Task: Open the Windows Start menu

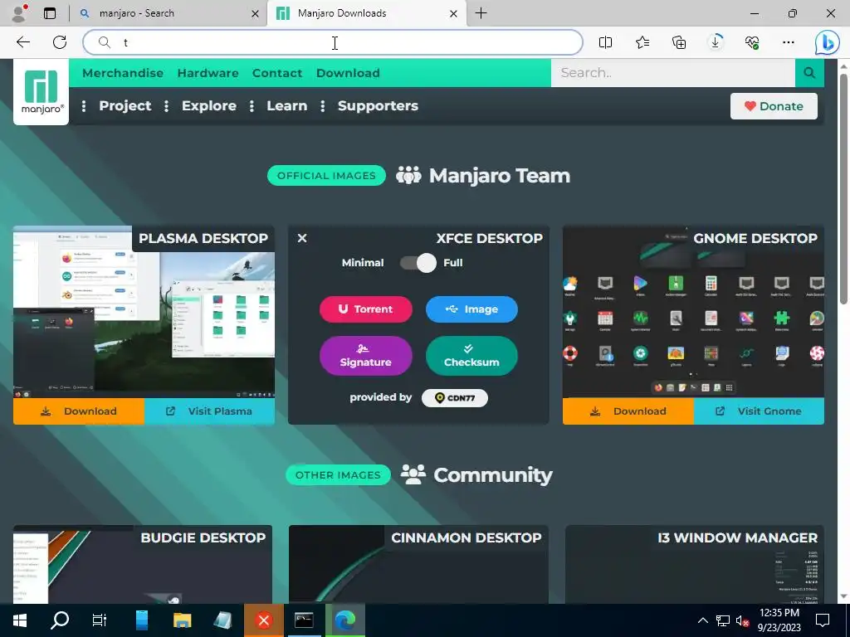Action: coord(20,620)
